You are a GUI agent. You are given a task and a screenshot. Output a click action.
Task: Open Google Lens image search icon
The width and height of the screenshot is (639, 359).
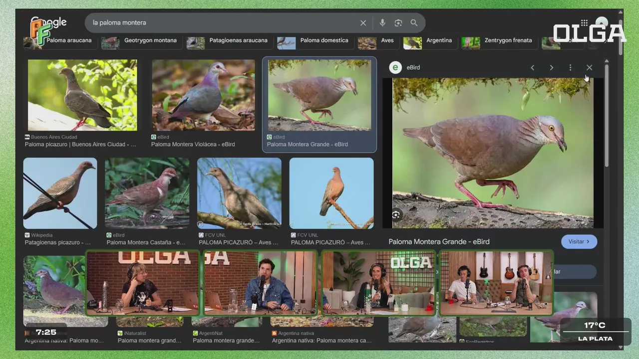398,23
